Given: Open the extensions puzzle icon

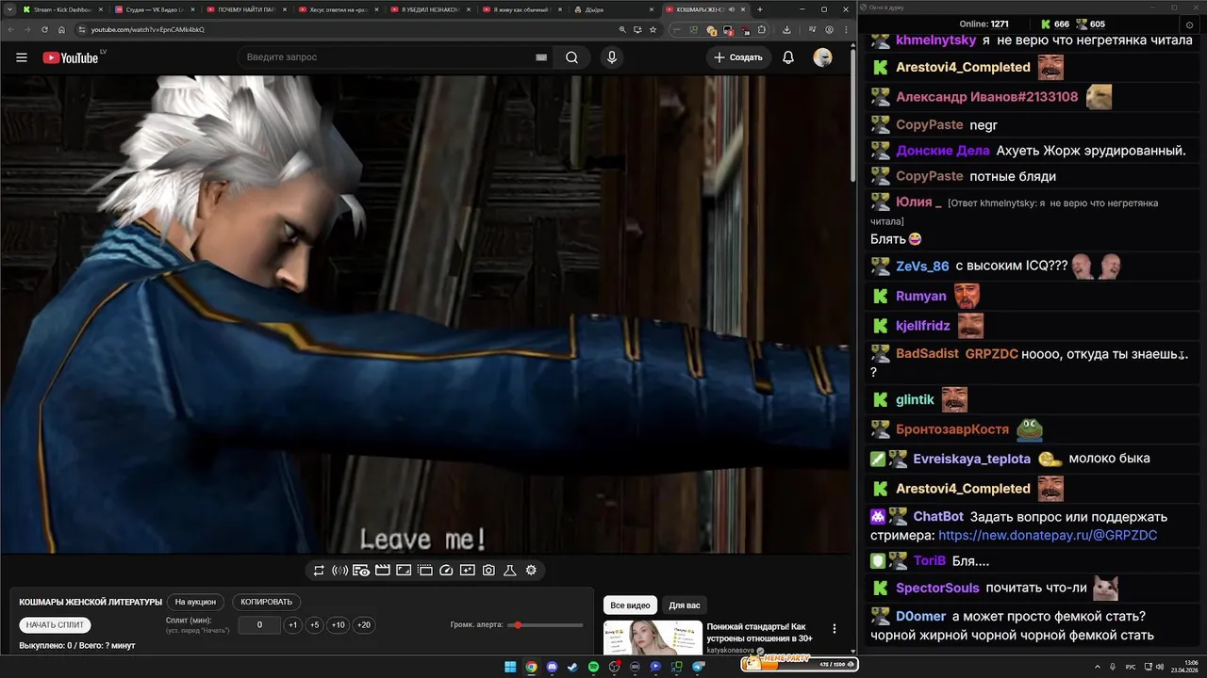Looking at the screenshot, I should coord(762,29).
